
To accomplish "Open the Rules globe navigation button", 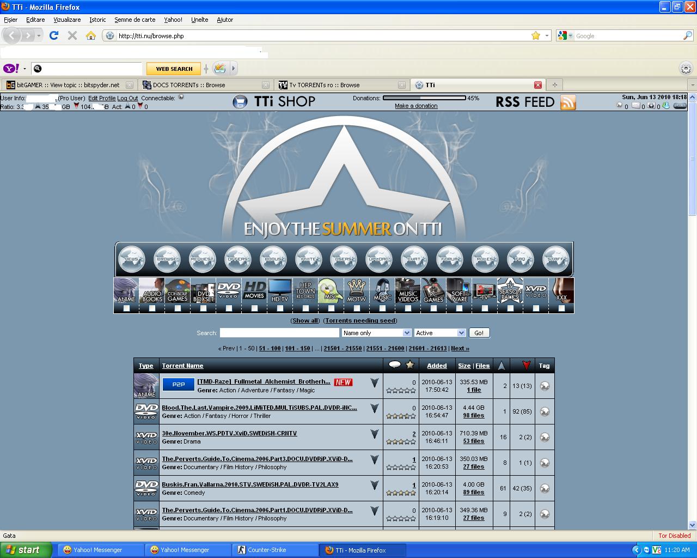I will (485, 259).
